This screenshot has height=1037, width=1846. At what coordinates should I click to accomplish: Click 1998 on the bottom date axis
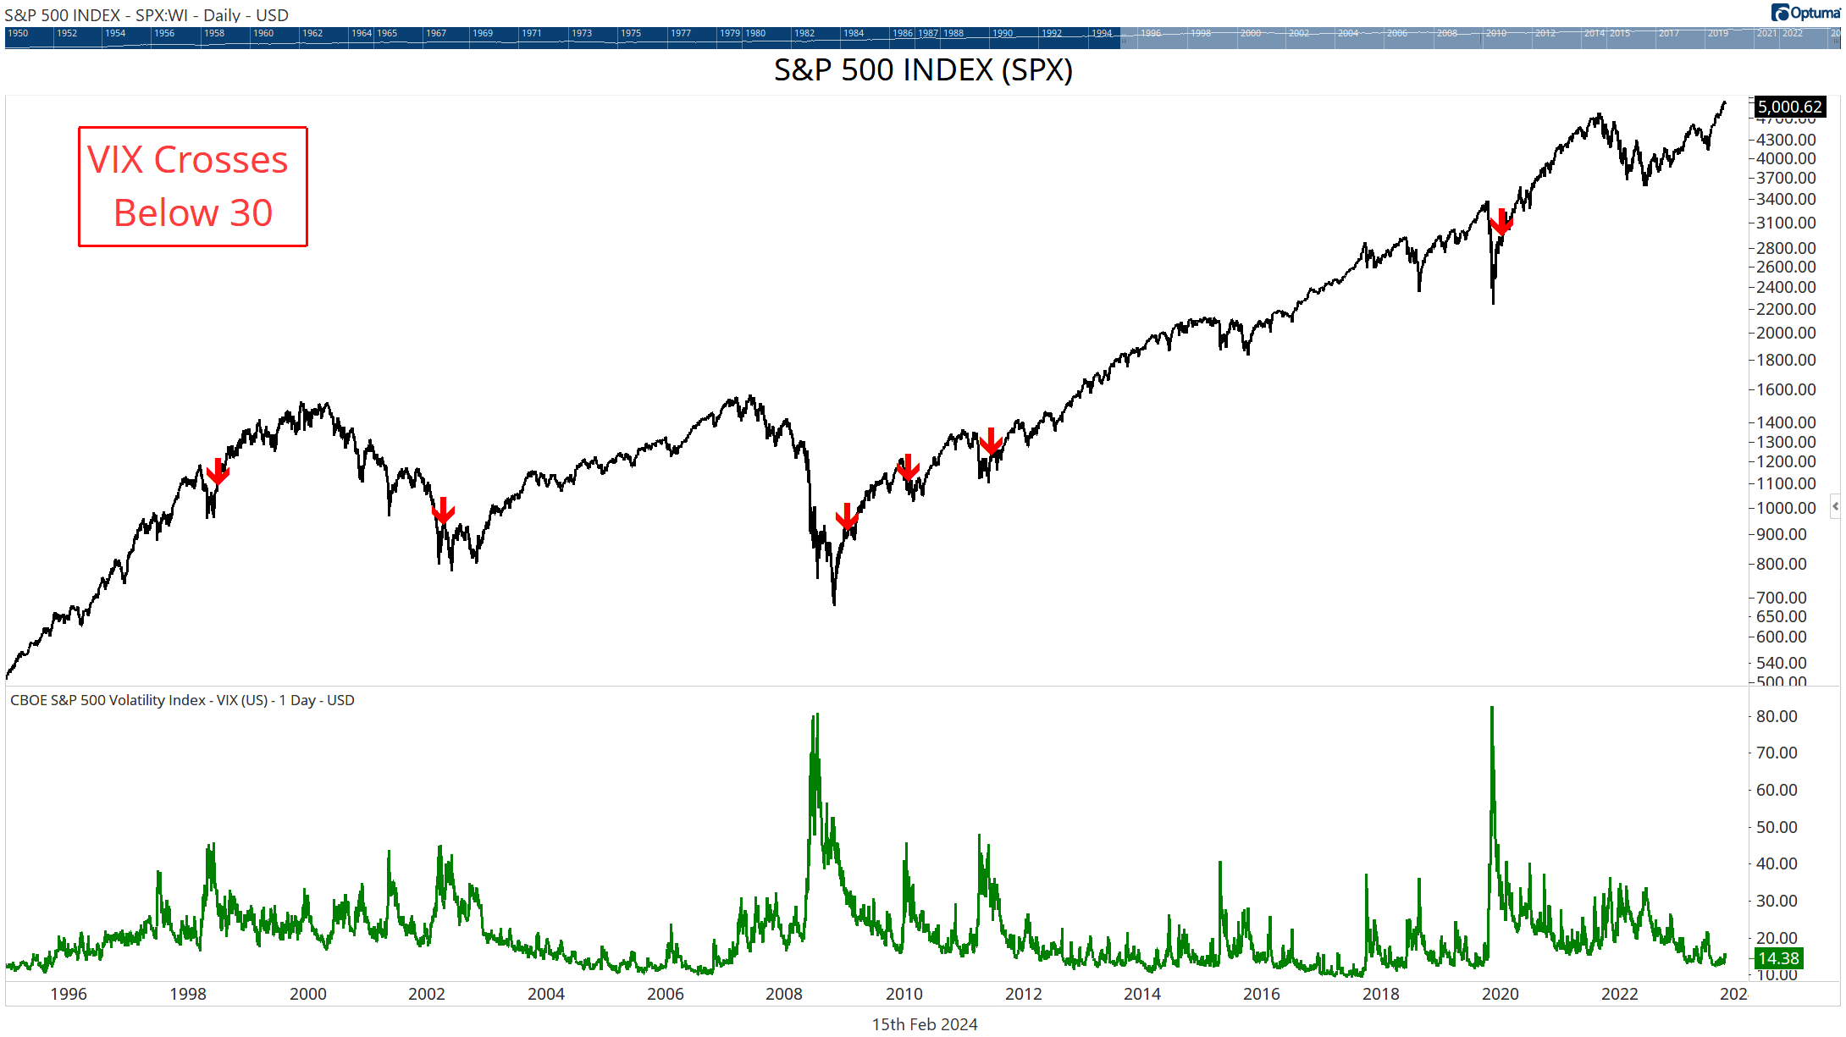coord(188,994)
